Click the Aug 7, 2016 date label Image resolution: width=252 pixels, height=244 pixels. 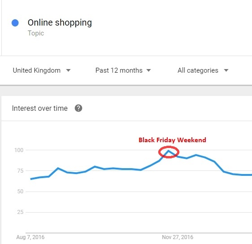tap(30, 237)
